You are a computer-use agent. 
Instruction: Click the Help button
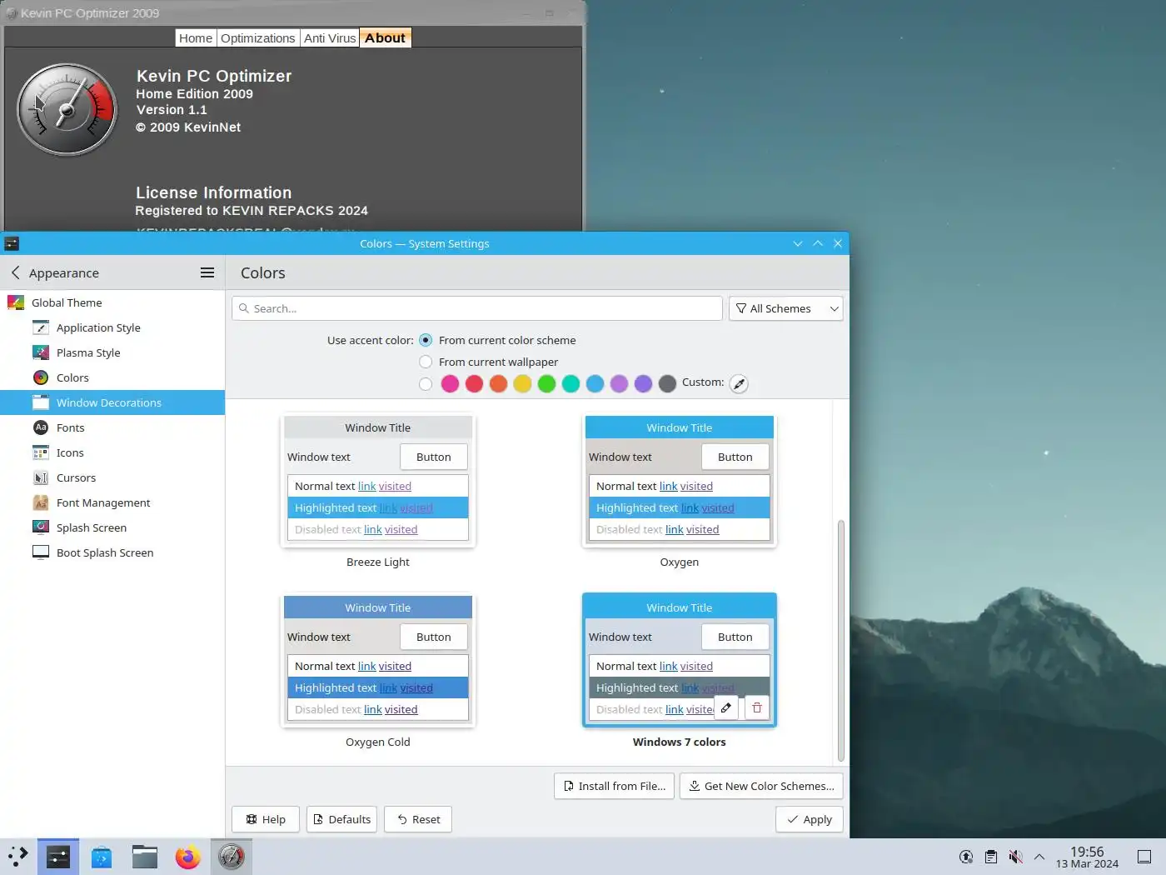coord(266,819)
